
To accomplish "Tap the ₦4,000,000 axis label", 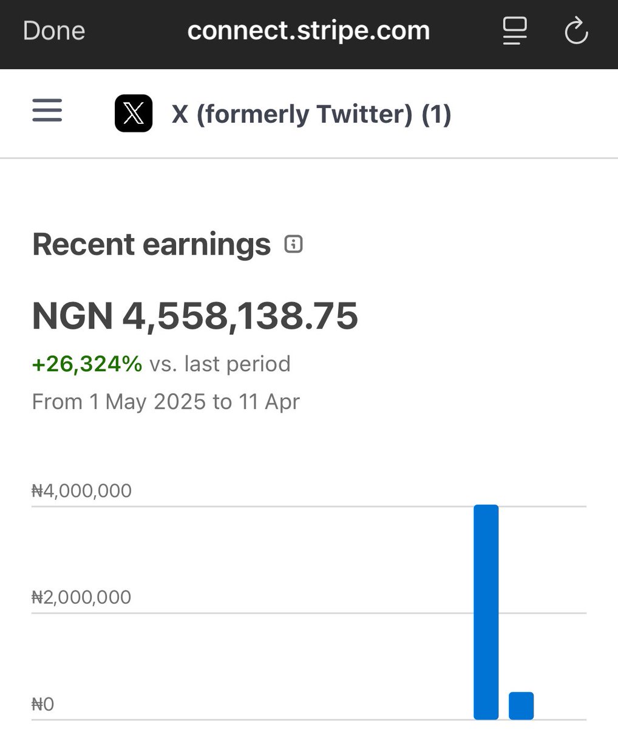I will point(81,491).
